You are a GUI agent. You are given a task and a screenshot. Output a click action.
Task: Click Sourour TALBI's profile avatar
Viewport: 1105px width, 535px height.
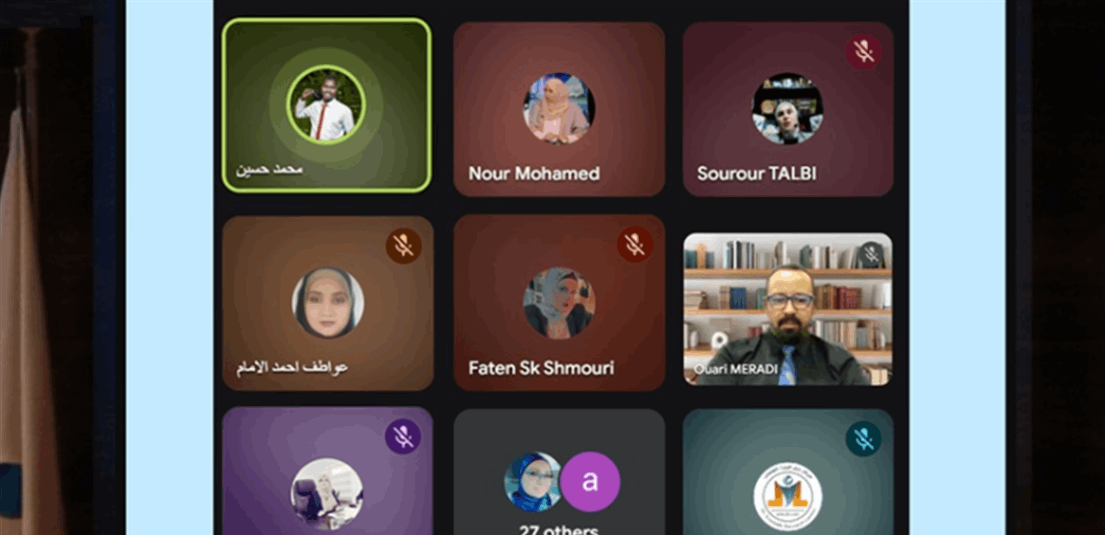(788, 109)
